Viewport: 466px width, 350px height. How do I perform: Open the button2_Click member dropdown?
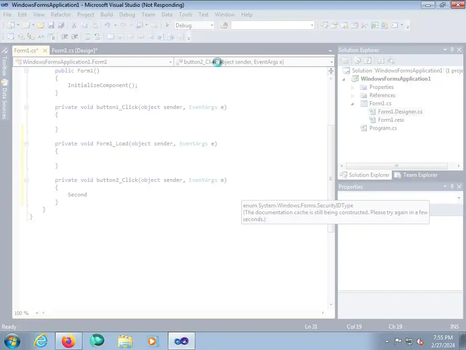(331, 62)
